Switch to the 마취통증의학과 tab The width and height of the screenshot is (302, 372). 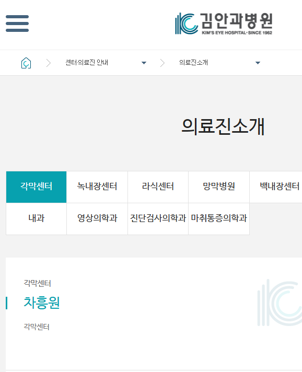[219, 219]
